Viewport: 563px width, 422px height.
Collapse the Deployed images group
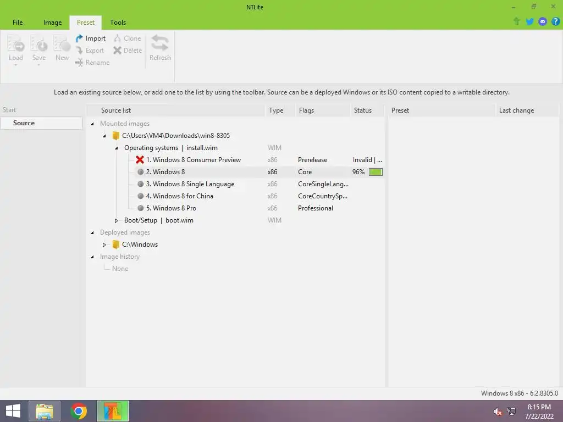point(92,232)
